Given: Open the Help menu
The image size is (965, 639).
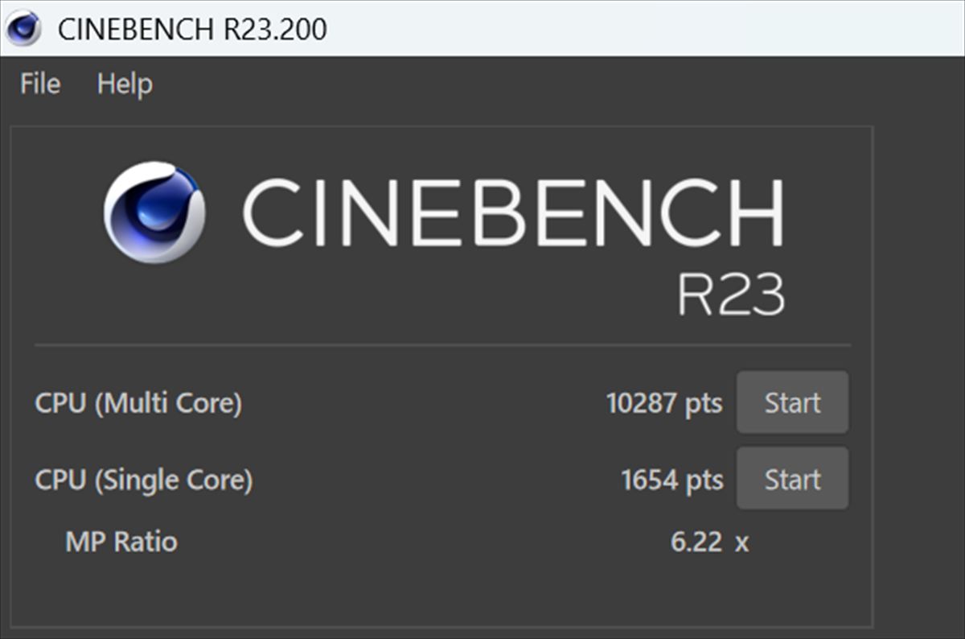Looking at the screenshot, I should tap(125, 84).
